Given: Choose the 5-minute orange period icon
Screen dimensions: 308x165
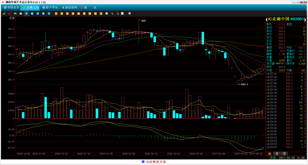Looking at the screenshot, I should [67, 13].
